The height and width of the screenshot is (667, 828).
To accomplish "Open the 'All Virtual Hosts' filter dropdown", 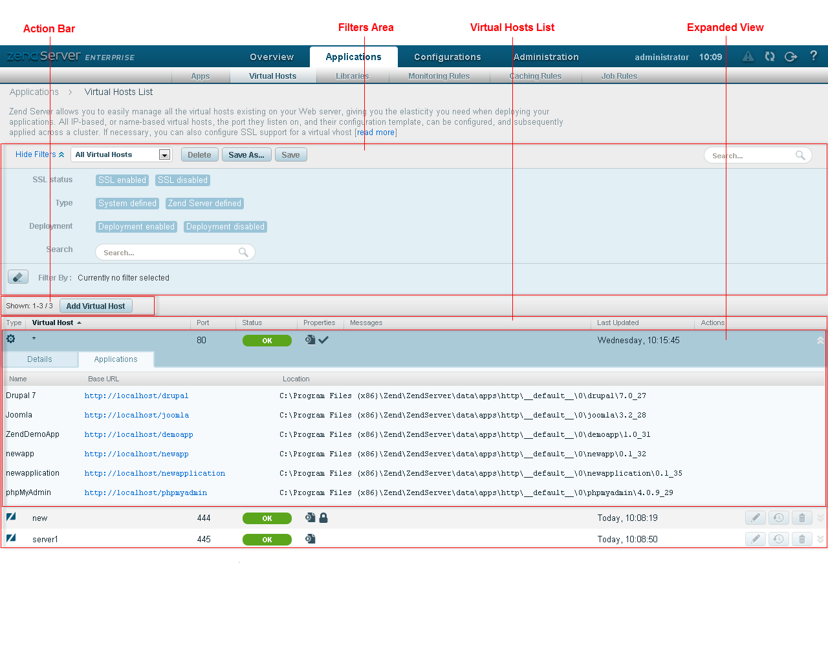I will tap(164, 155).
